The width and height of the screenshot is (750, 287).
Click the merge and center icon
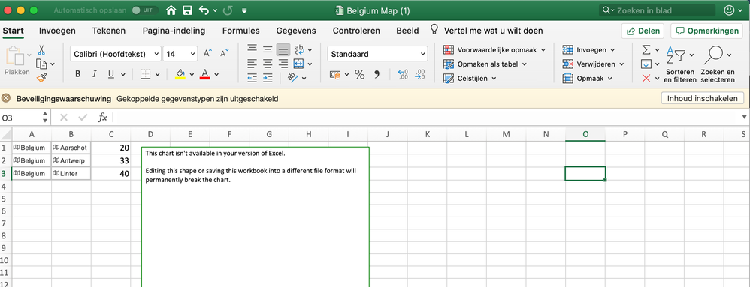click(x=298, y=64)
